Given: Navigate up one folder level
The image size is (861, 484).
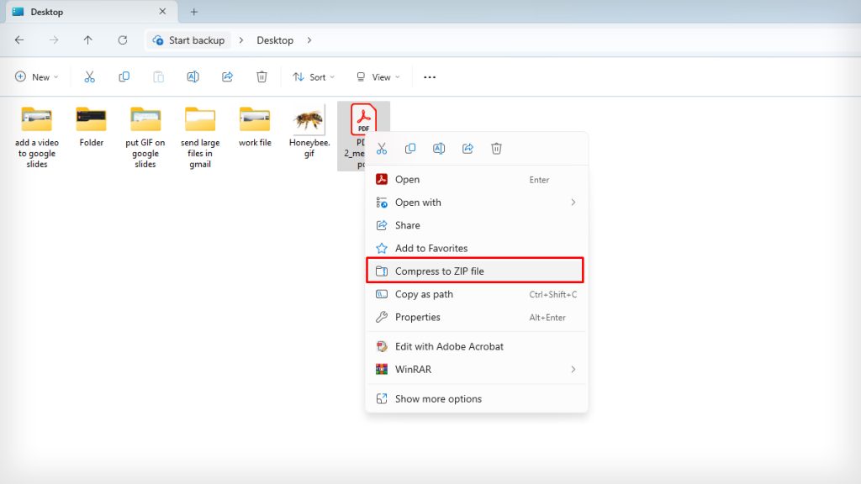Looking at the screenshot, I should point(87,39).
